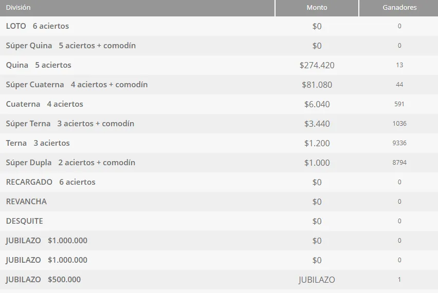438x293 pixels.
Task: Click the Ganadores column header
Action: 399,8
